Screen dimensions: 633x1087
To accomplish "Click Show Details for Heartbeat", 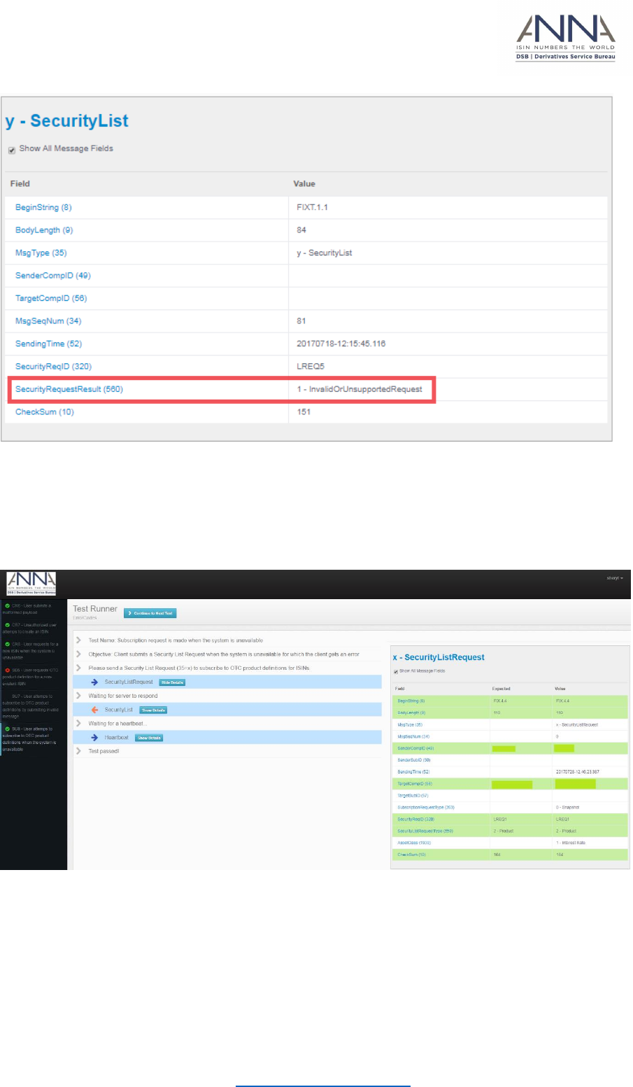I will [149, 738].
